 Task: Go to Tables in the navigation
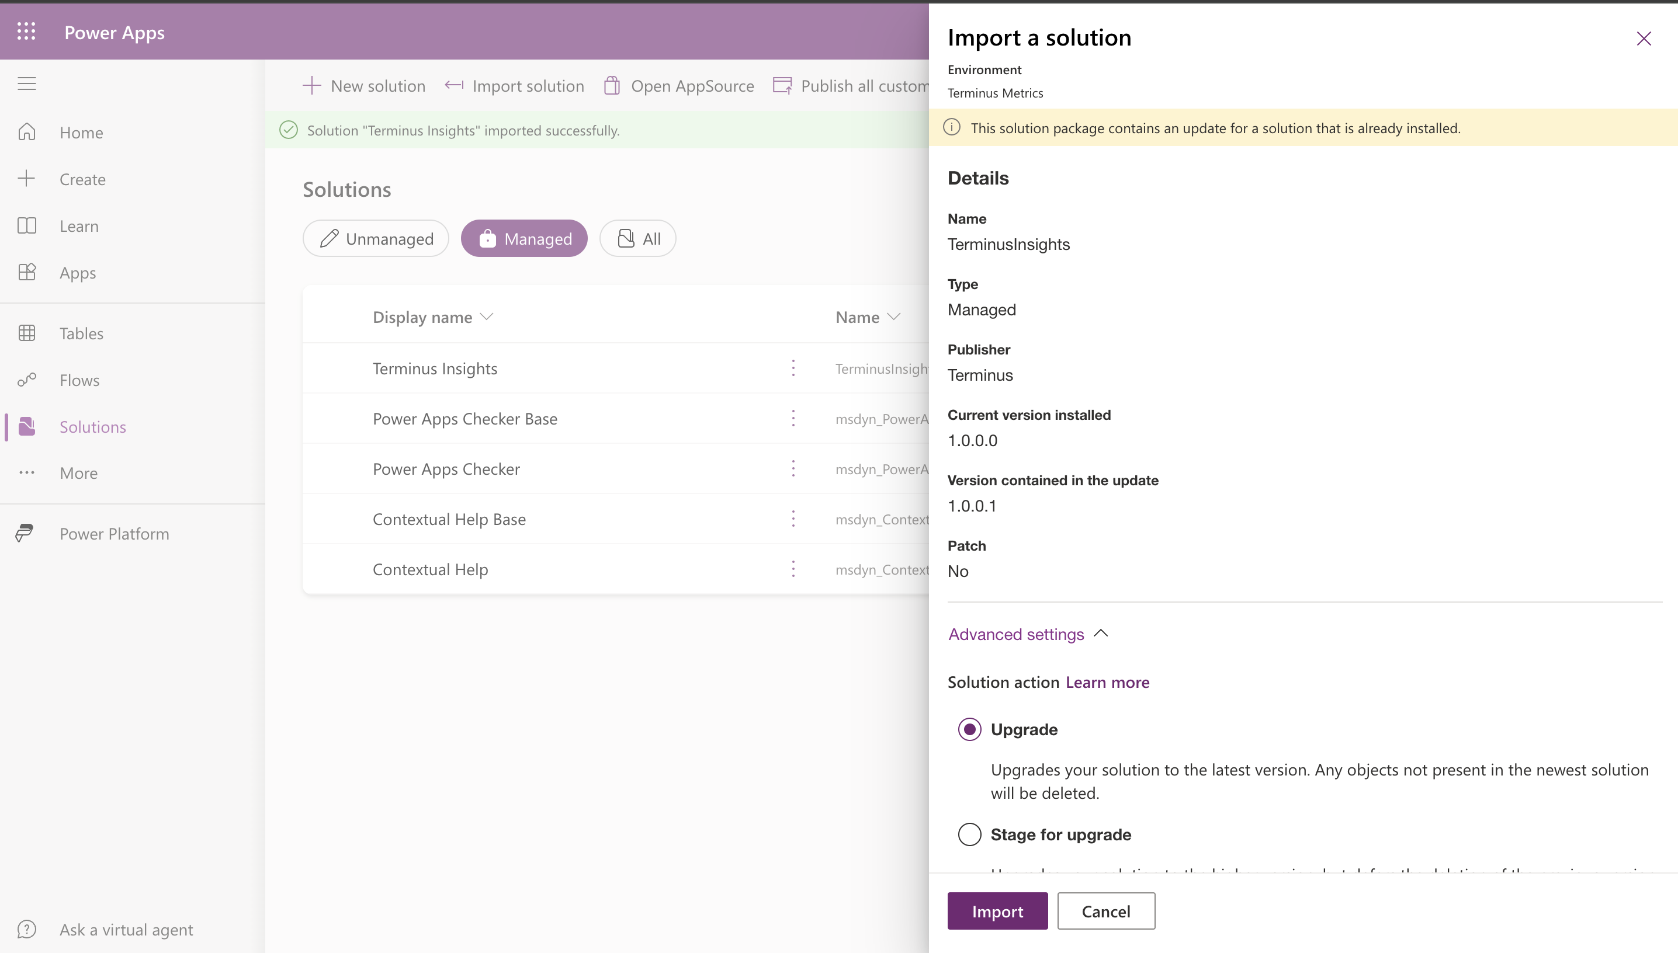[81, 333]
